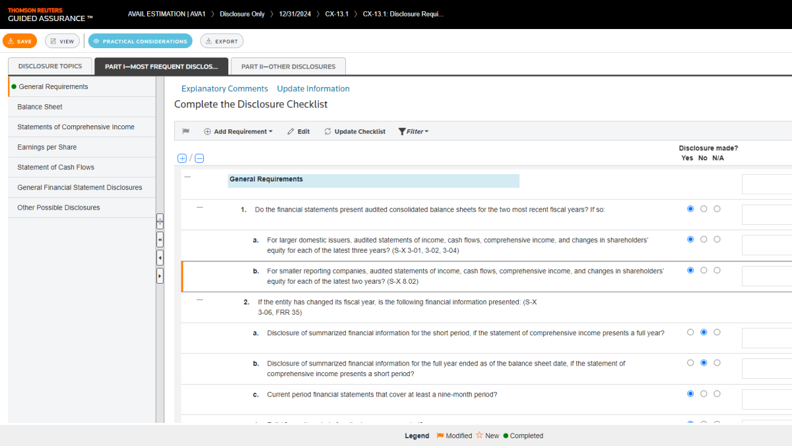Click the Practical Considerations button
Viewport: 792px width, 446px height.
(140, 41)
